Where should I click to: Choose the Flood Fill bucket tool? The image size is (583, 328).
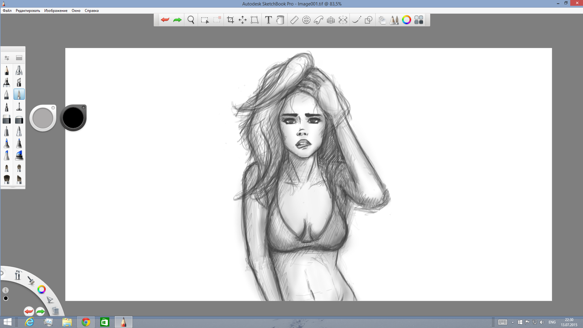(280, 20)
